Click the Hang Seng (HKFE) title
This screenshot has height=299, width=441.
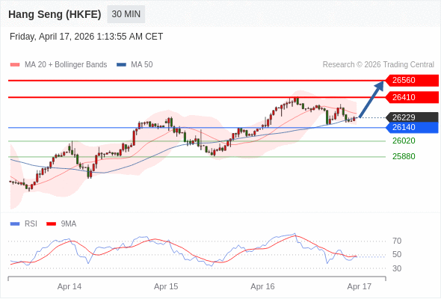[x=55, y=14]
